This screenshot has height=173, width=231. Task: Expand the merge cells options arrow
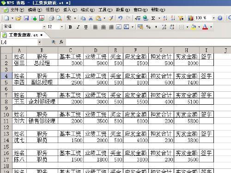click(133, 27)
